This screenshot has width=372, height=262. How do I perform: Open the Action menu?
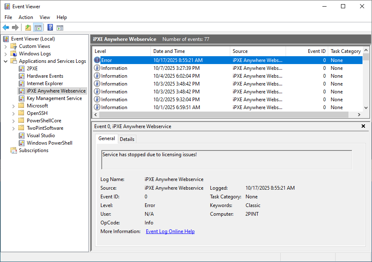[26, 17]
